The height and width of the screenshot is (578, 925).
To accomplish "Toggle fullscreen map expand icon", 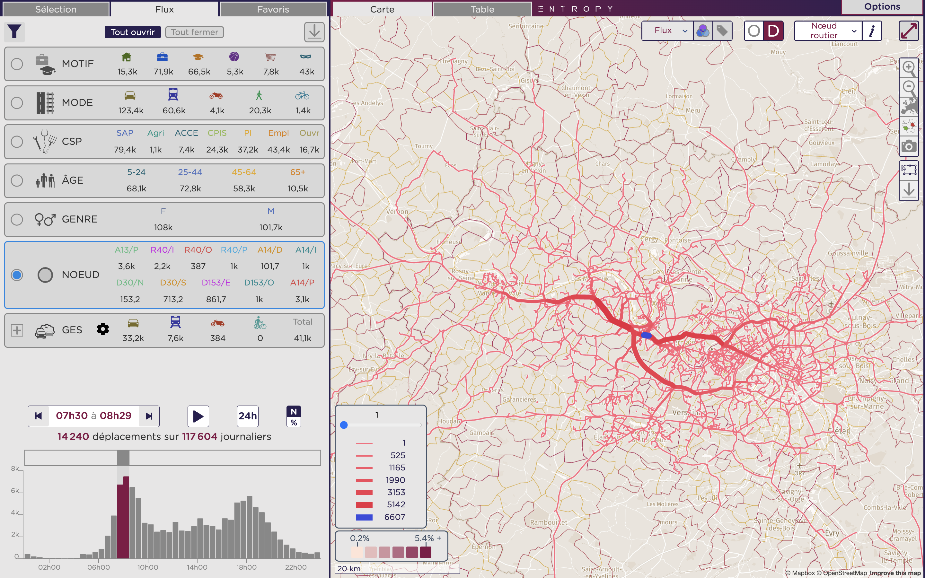I will (909, 31).
